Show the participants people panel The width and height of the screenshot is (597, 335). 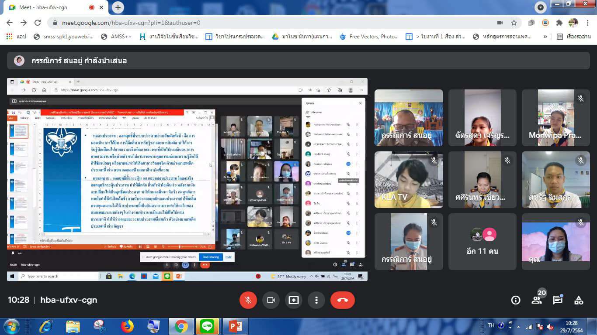pyautogui.click(x=537, y=300)
